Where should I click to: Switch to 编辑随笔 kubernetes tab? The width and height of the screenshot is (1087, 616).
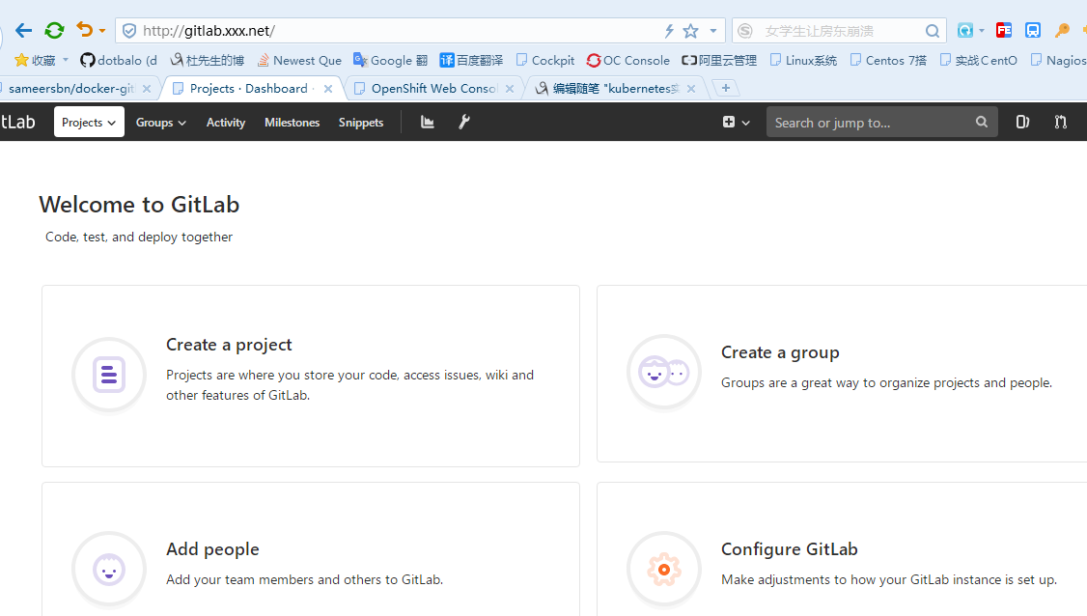click(608, 88)
